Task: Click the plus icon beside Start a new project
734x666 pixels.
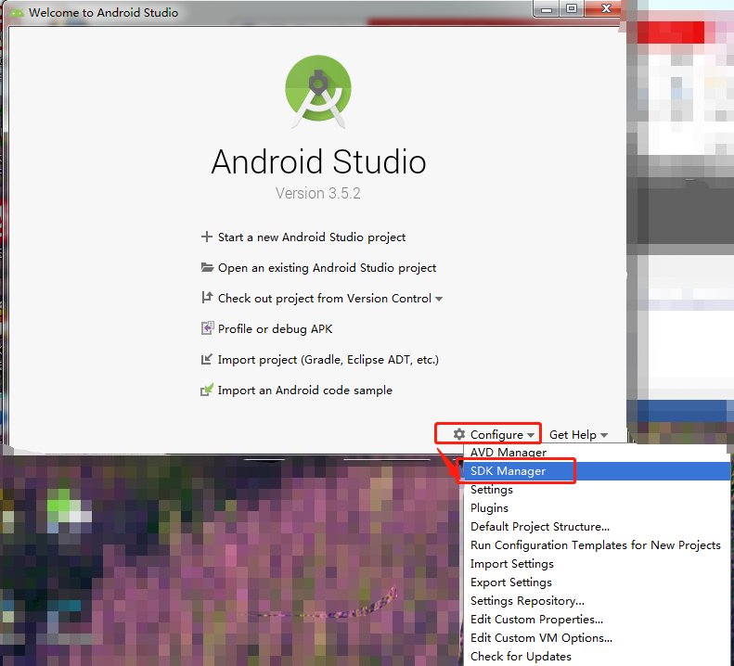Action: click(x=206, y=237)
